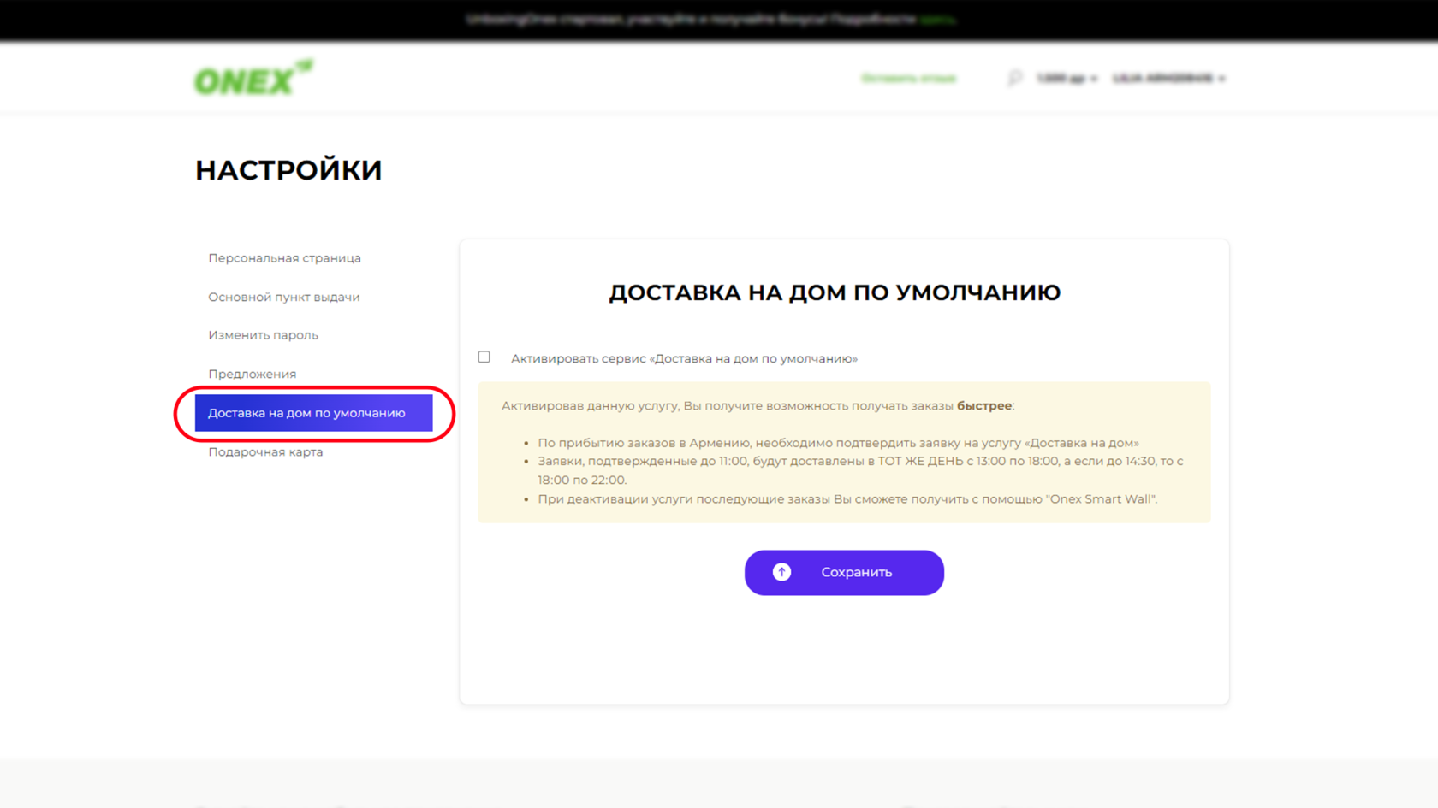1438x808 pixels.
Task: Click the bullet starting with Заявки, подтвержденные до 11:00
Action: 860,470
